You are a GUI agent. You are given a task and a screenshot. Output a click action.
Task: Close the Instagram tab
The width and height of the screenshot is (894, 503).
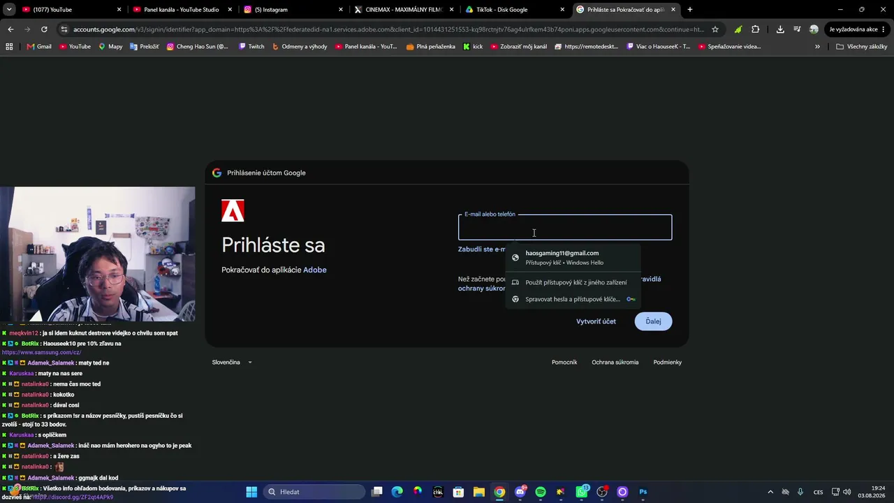pyautogui.click(x=341, y=10)
